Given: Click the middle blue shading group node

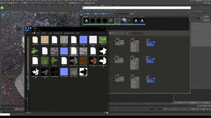Looking at the screenshot, I should (x=150, y=61).
